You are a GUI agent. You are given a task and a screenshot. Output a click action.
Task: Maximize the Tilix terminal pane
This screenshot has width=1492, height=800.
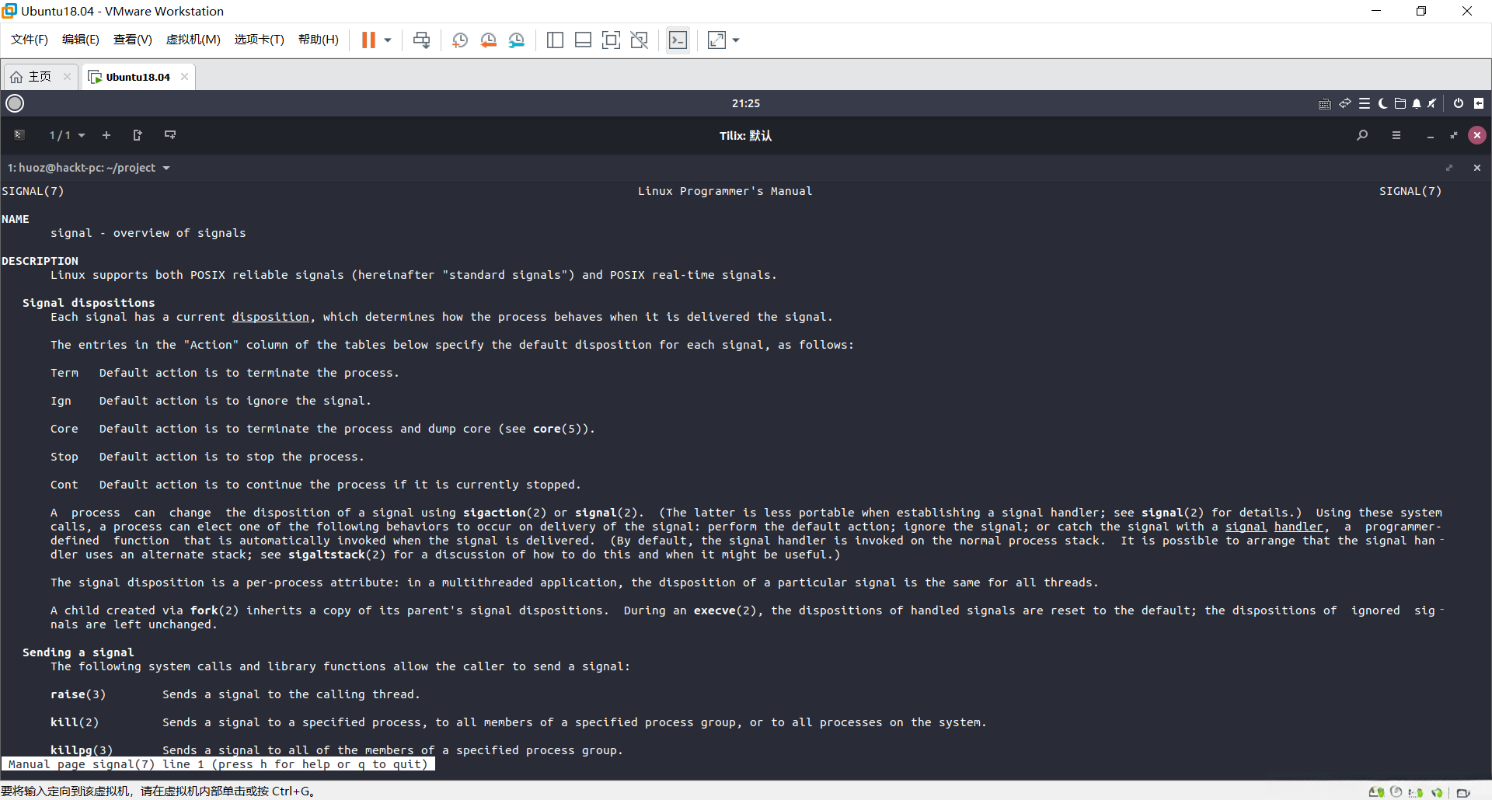[x=1448, y=168]
